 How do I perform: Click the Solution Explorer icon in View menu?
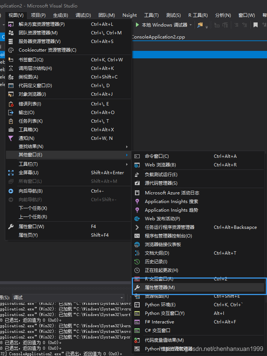11,24
